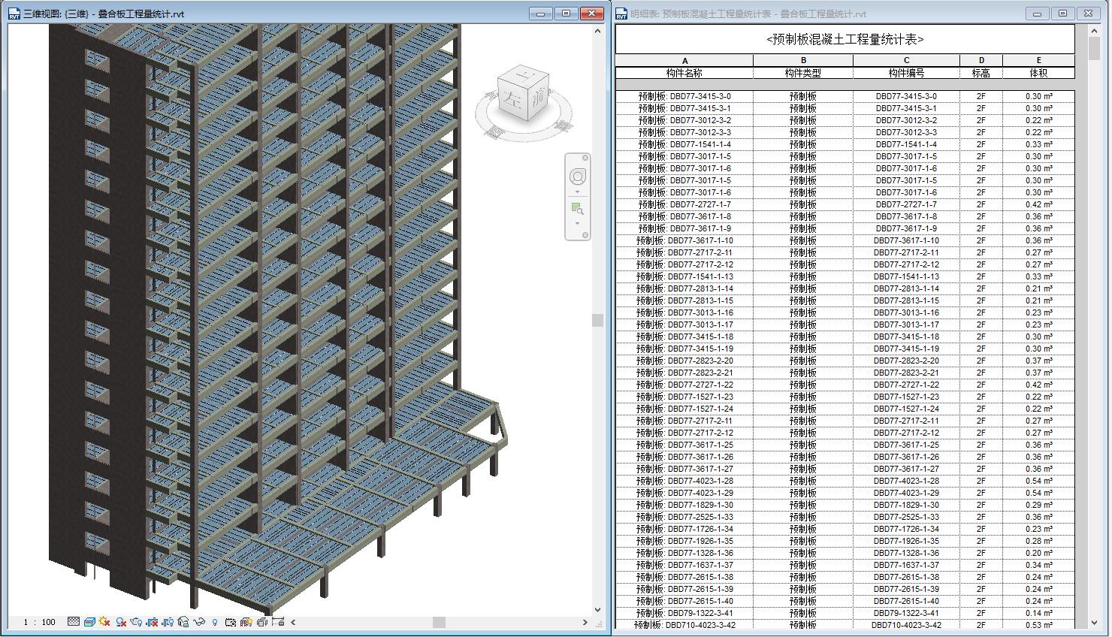1112x637 pixels.
Task: Select 构件编号 cell DBD710-4023-3-42
Action: (x=906, y=625)
